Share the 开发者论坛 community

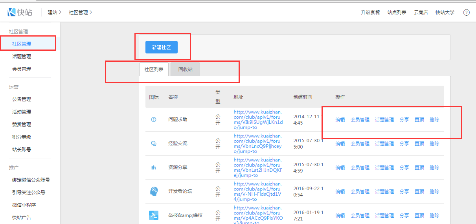(404, 192)
